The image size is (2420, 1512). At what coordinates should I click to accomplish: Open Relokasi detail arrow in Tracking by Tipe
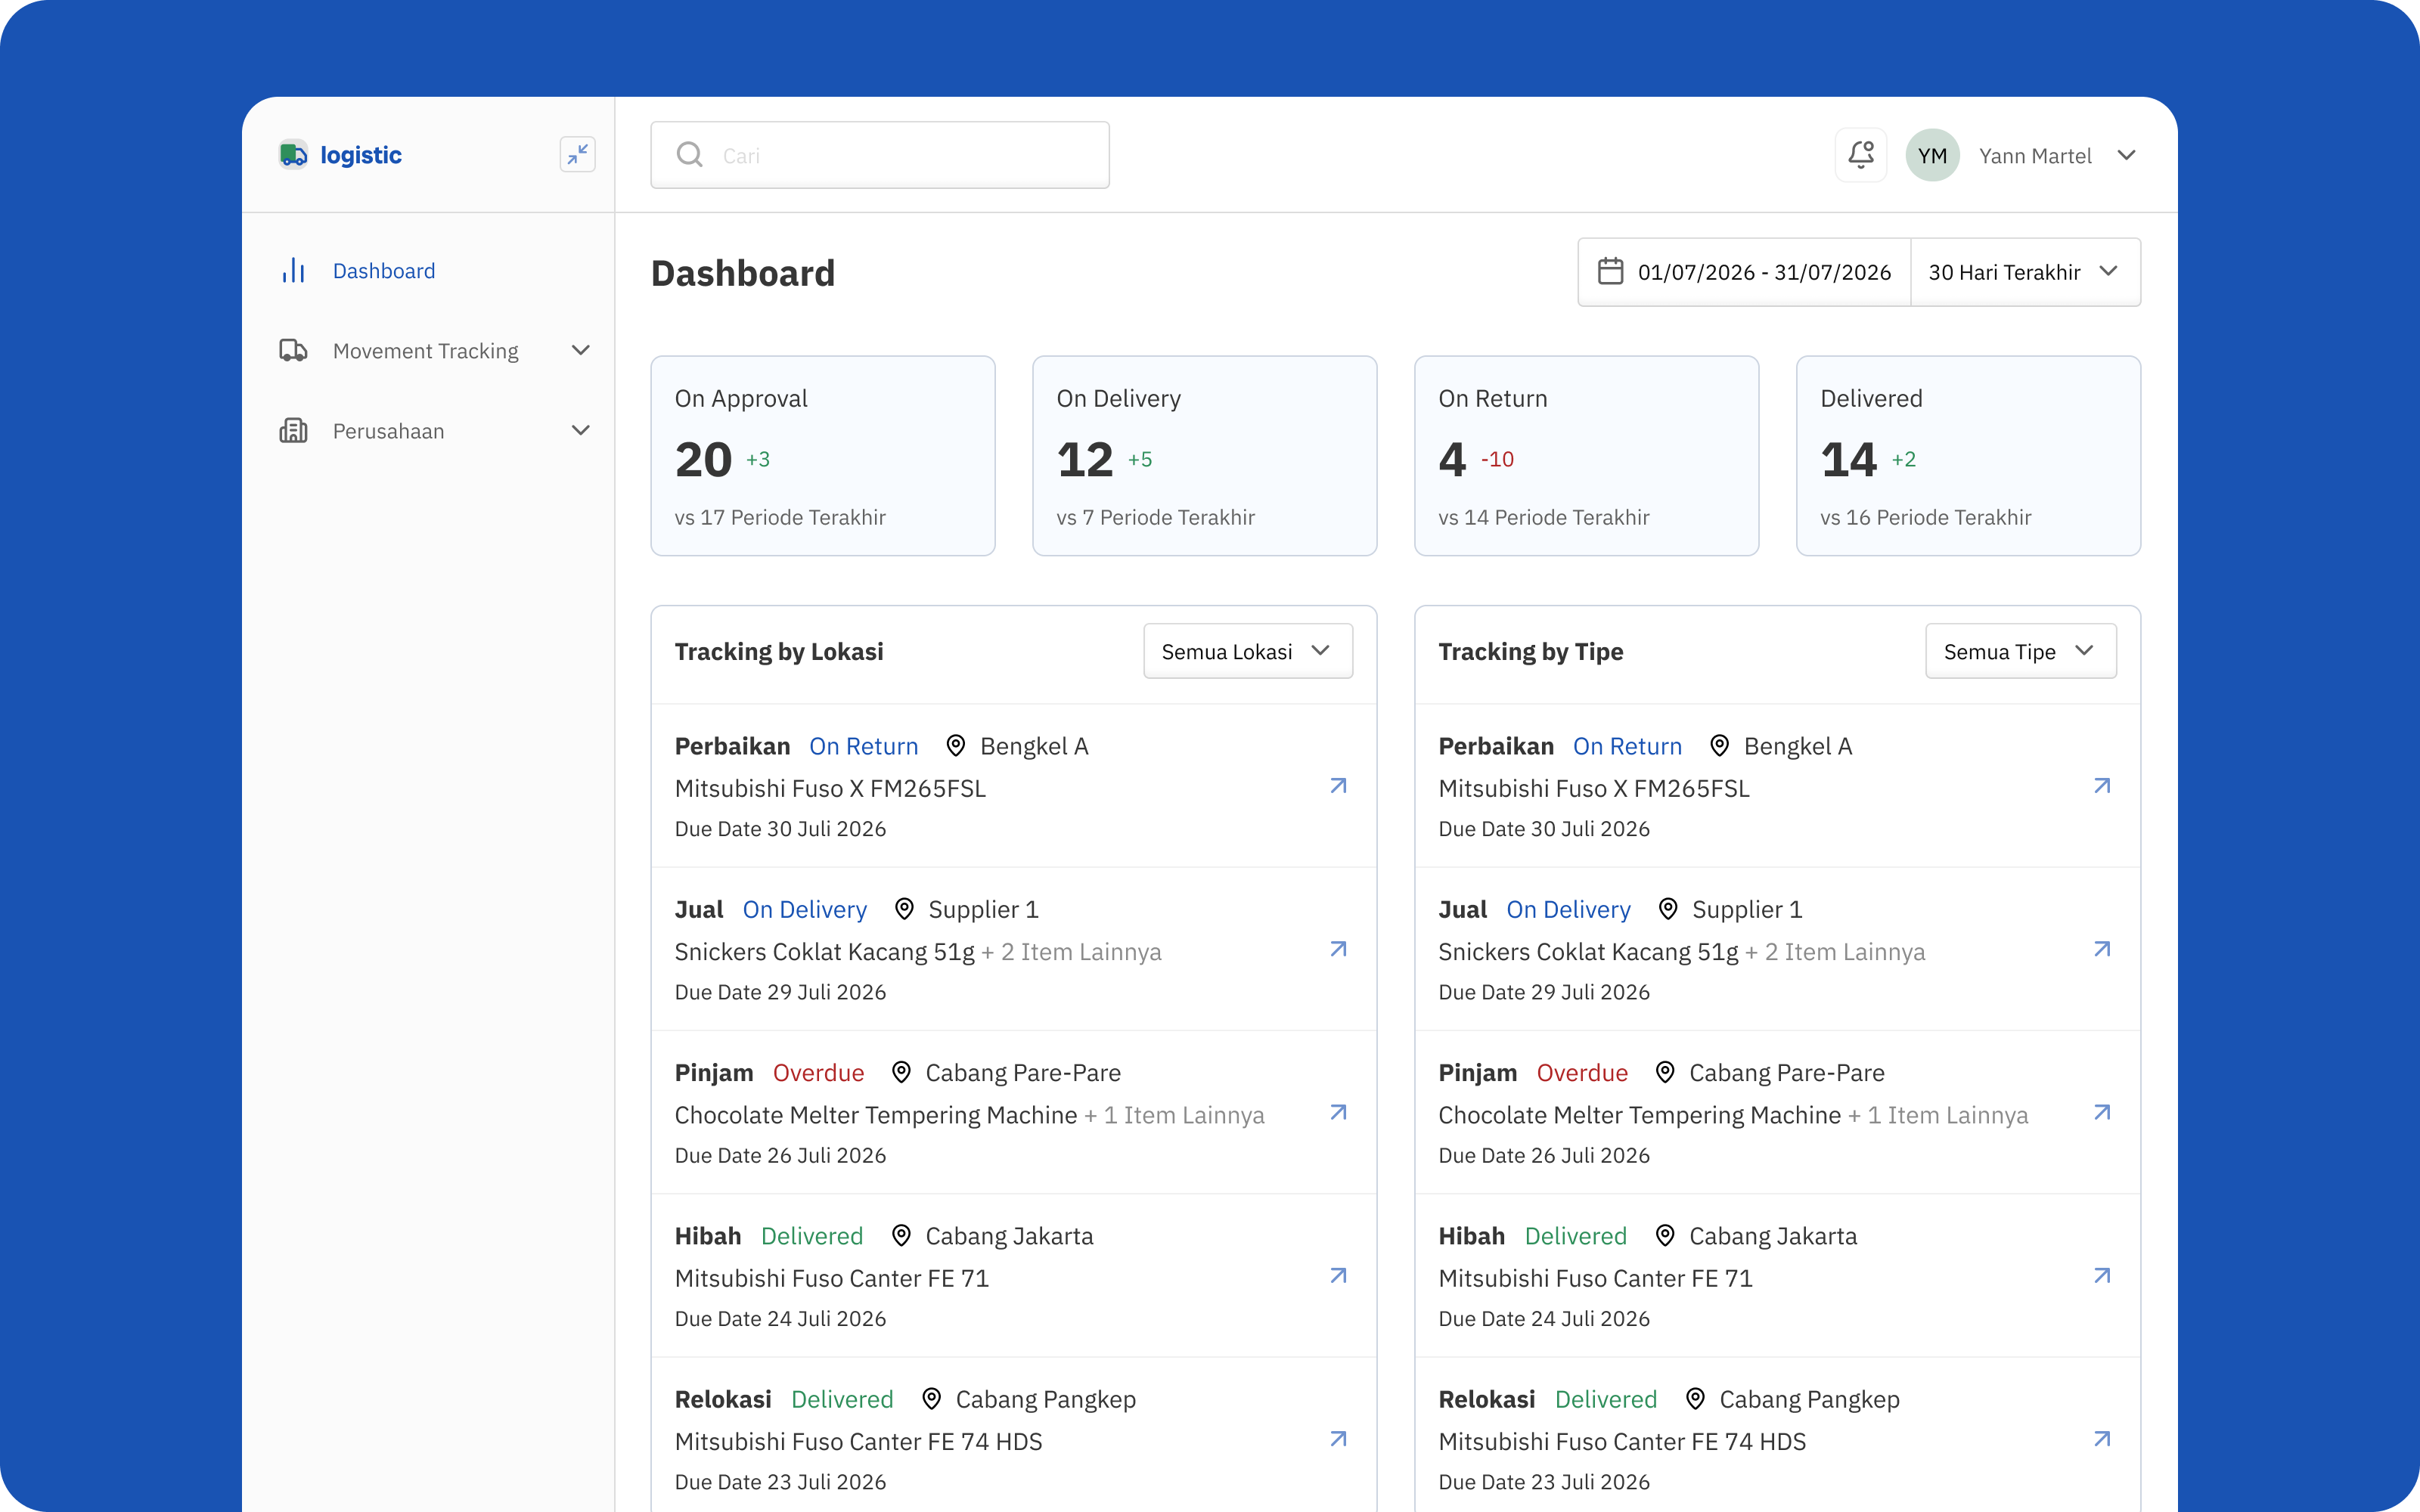tap(2102, 1438)
